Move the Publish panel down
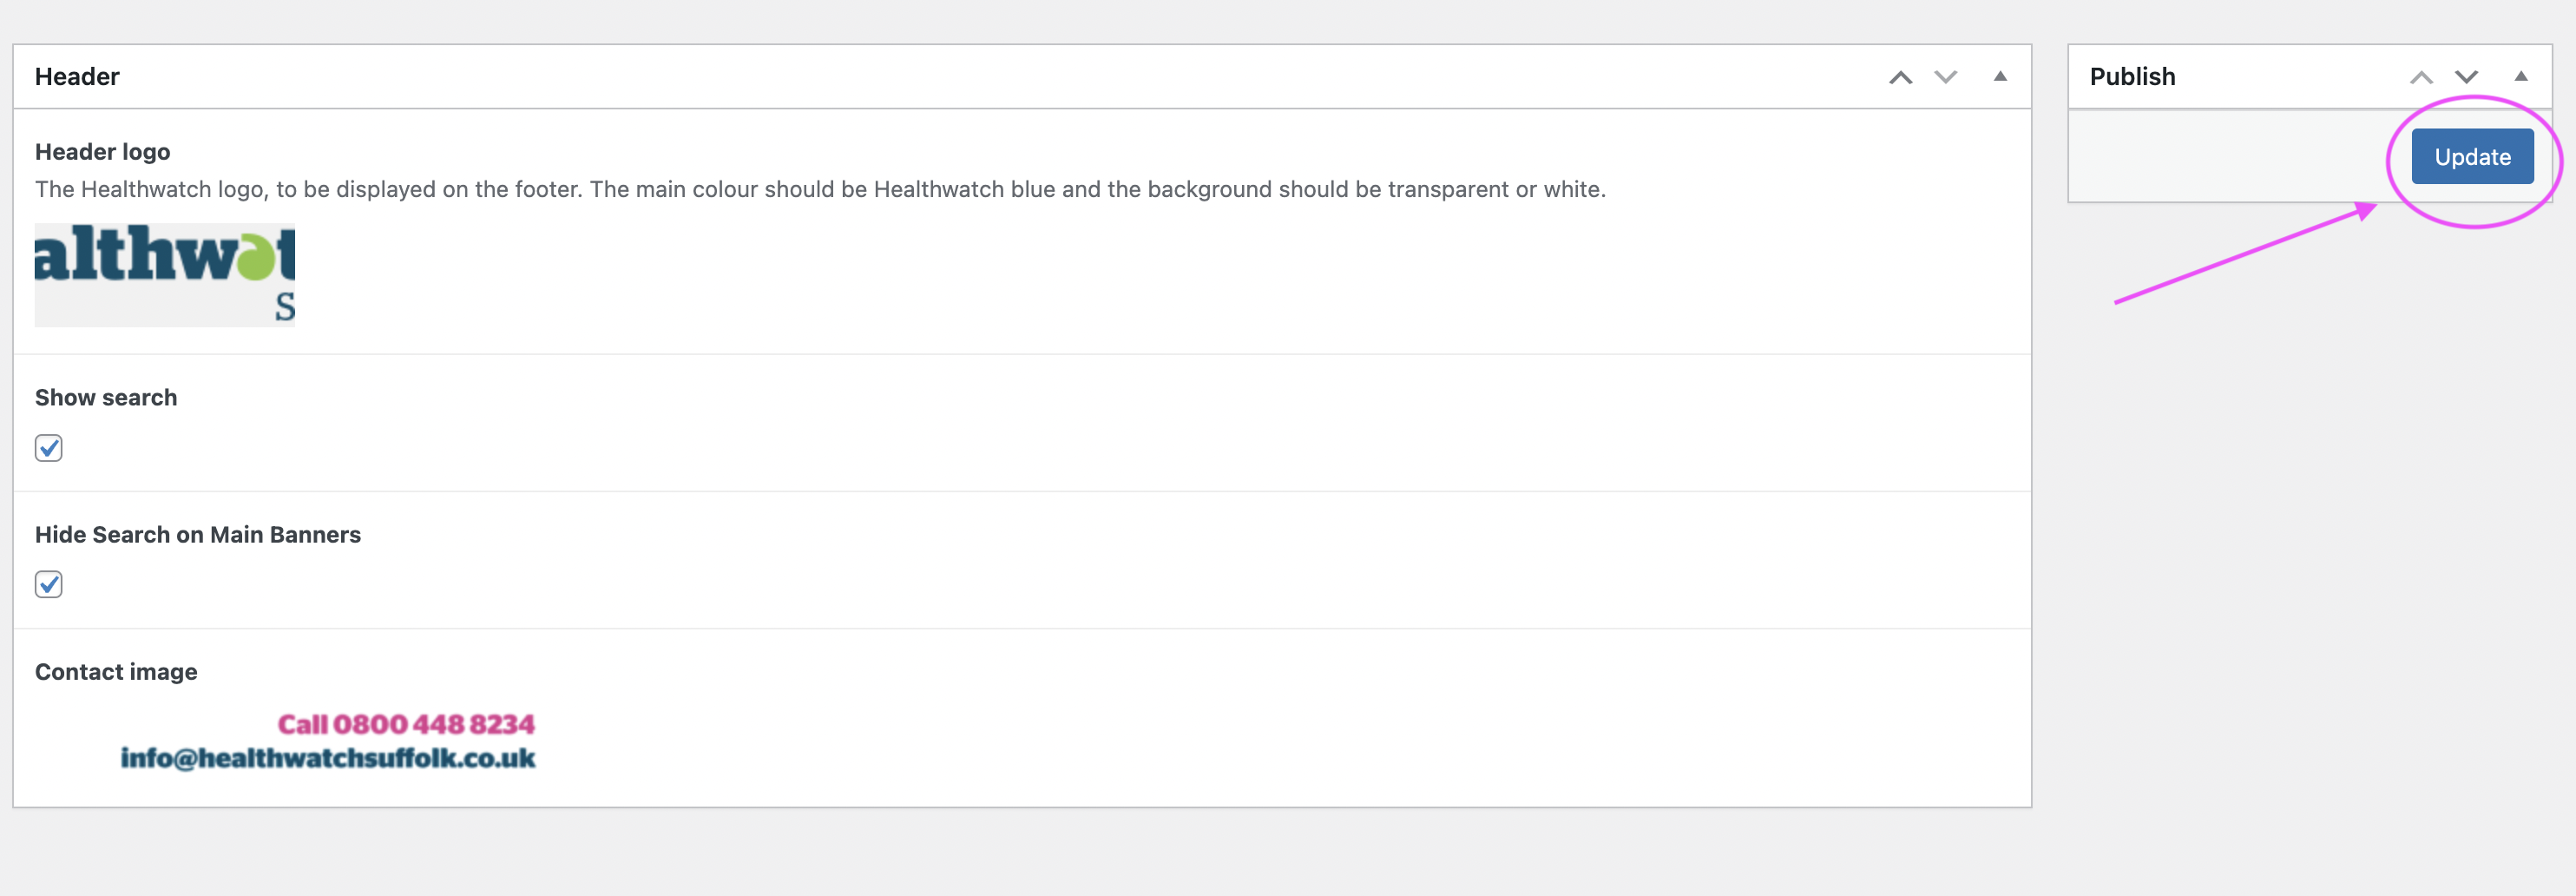 tap(2466, 77)
